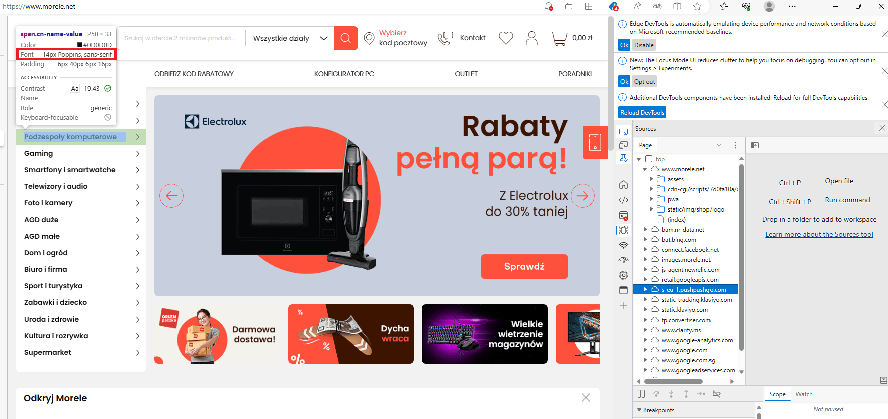Open the Network wifi icon
Viewport: 888px width, 419px height.
click(x=624, y=245)
